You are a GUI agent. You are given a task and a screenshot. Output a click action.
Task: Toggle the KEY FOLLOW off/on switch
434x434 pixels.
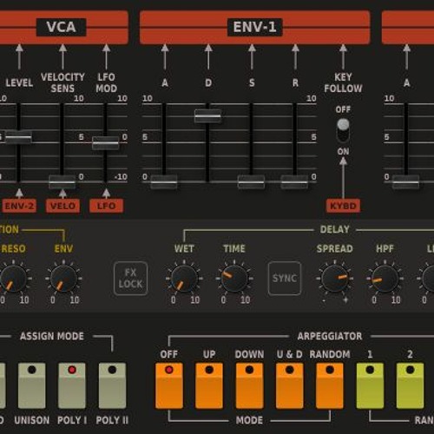(x=343, y=130)
